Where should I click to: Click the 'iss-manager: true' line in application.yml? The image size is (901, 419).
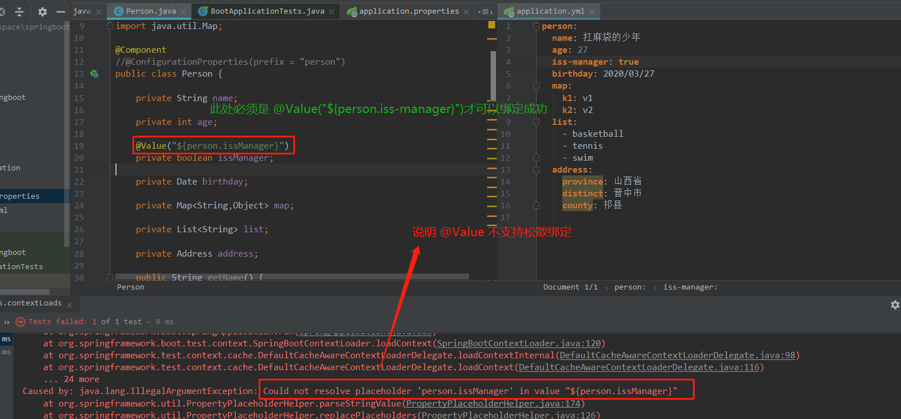click(595, 62)
